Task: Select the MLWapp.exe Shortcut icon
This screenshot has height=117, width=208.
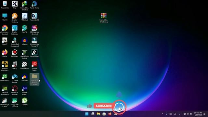Action: (34, 30)
